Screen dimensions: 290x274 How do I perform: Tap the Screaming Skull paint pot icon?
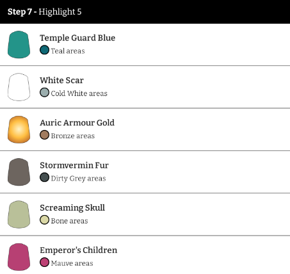19,214
